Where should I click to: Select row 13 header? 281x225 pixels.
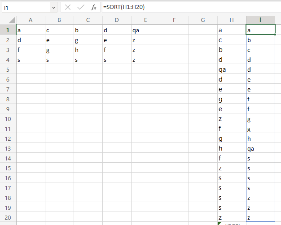tap(8, 148)
